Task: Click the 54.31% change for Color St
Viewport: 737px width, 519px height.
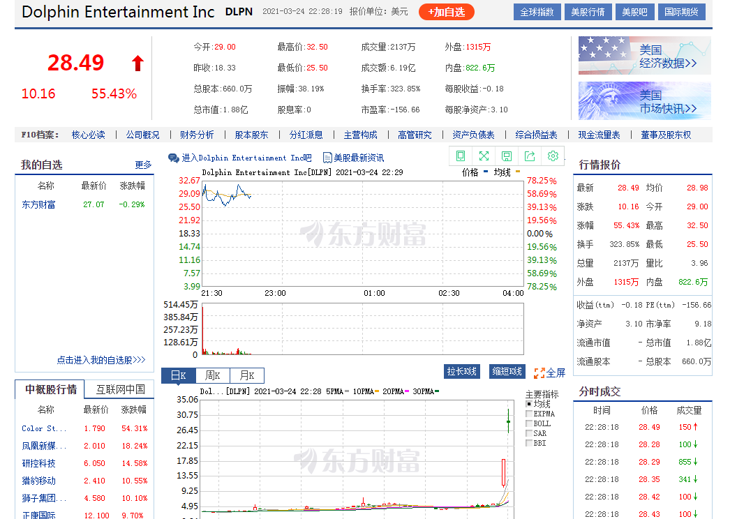Action: tap(135, 428)
